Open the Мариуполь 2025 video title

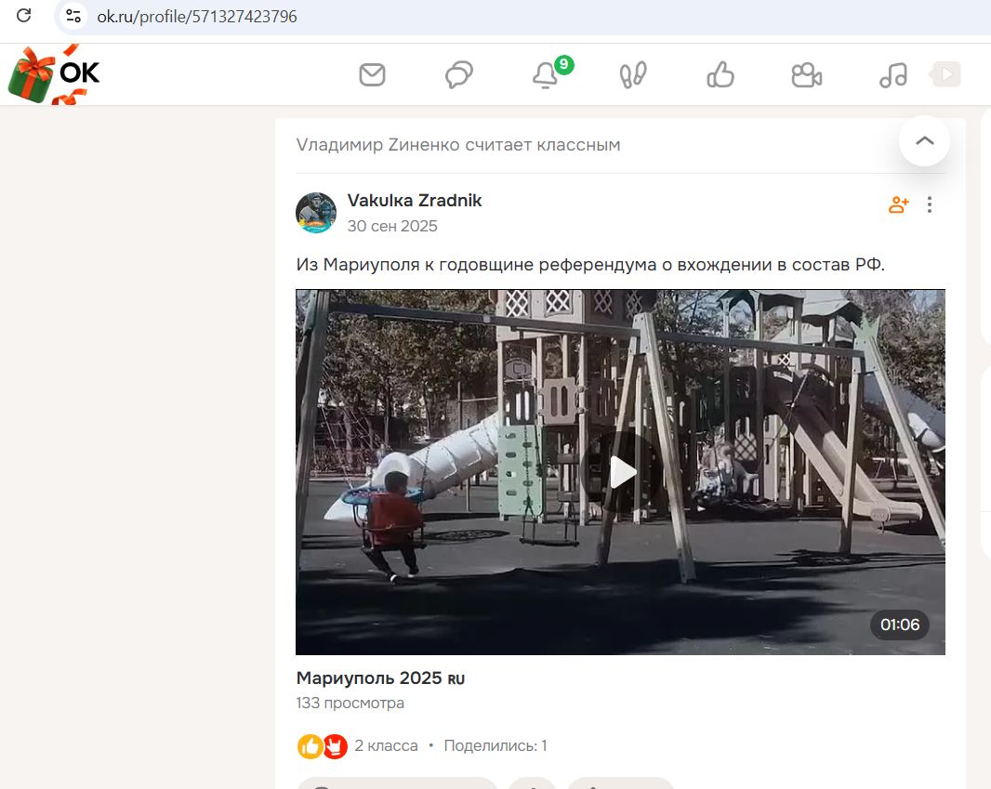(x=380, y=677)
